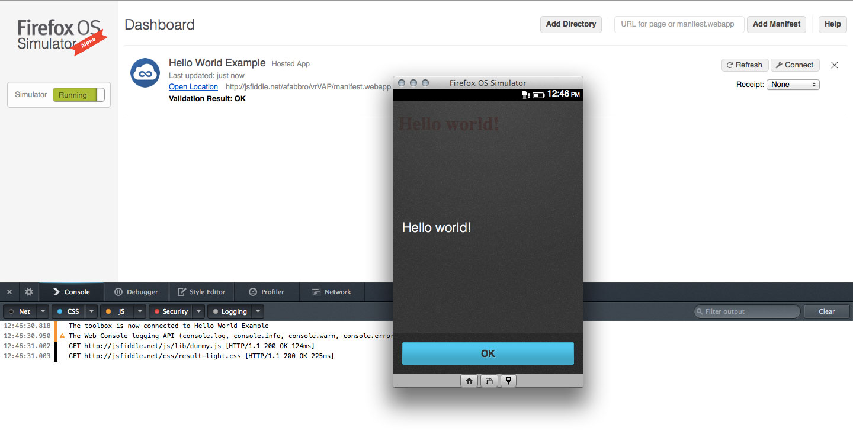
Task: Switch to the Debugger tab
Action: 137,292
